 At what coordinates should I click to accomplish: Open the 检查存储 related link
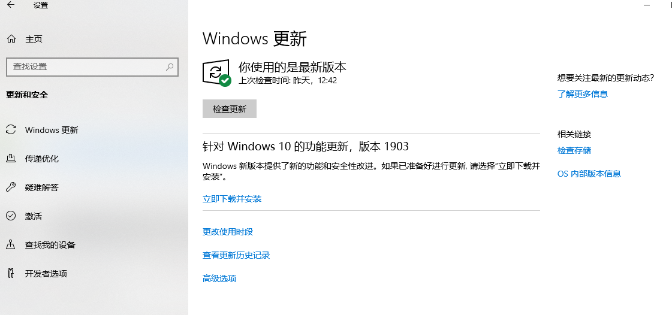[574, 150]
